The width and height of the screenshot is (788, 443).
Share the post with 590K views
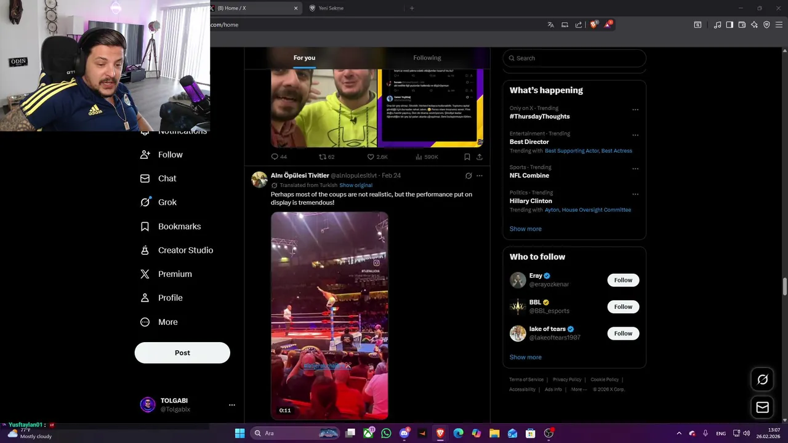(480, 157)
